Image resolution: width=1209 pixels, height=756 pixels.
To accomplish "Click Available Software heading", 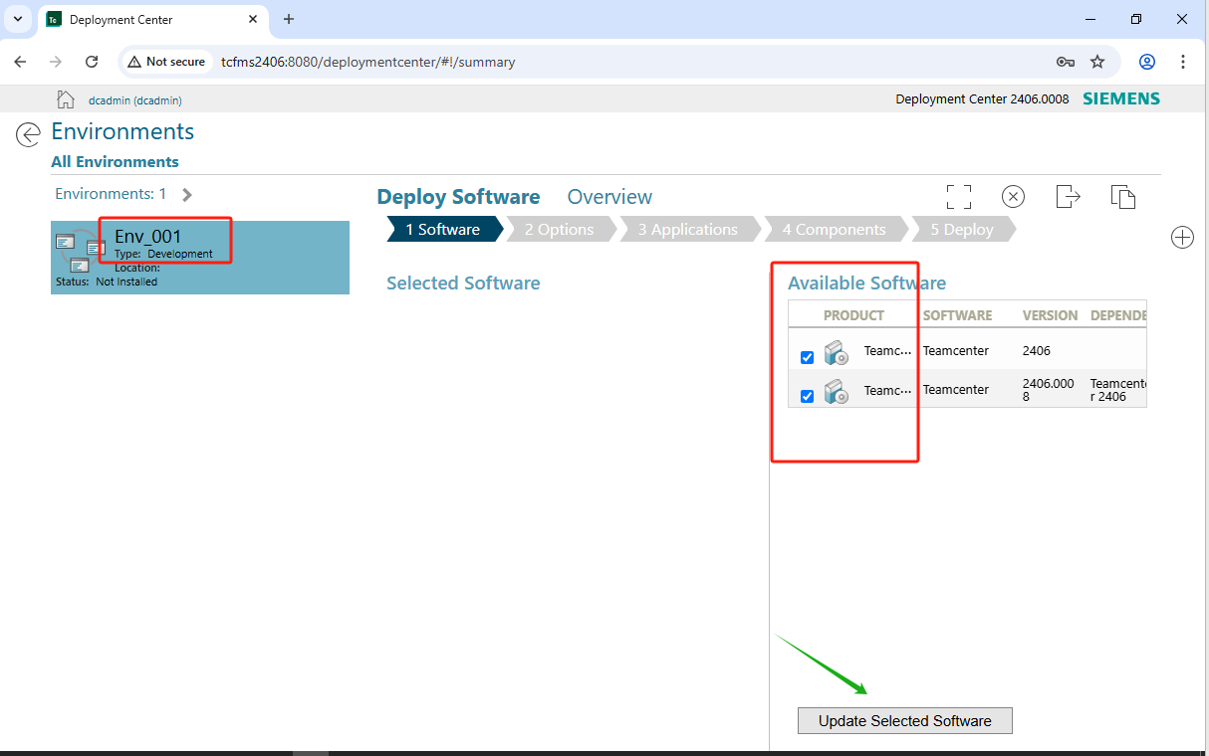I will 866,283.
